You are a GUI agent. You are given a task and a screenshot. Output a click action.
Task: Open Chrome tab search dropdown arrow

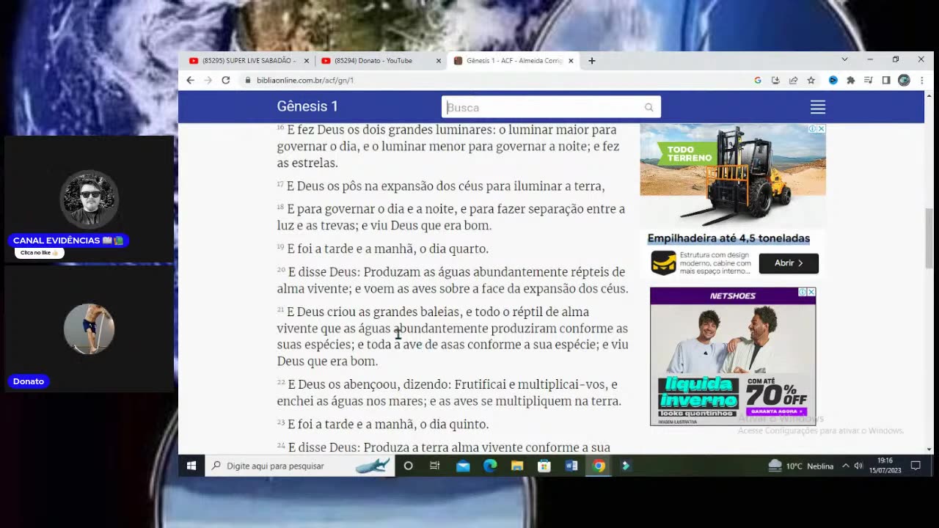[844, 59]
